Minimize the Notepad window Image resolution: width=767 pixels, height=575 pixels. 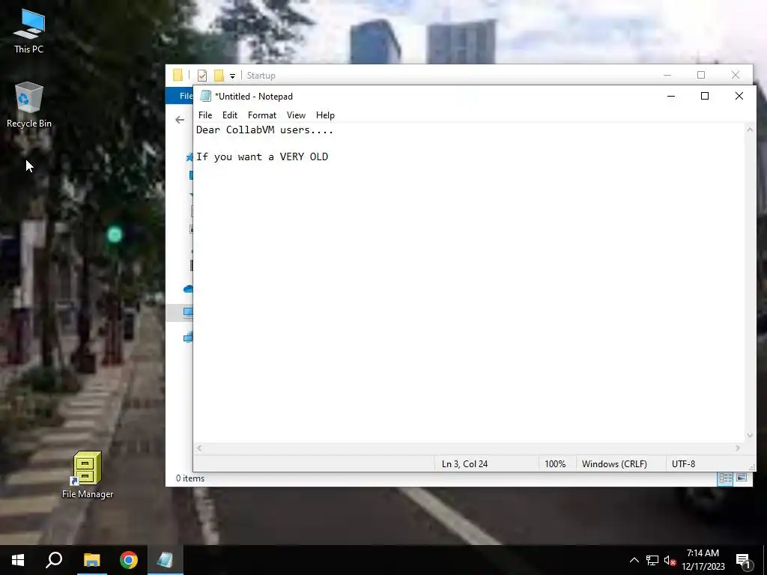(x=671, y=96)
